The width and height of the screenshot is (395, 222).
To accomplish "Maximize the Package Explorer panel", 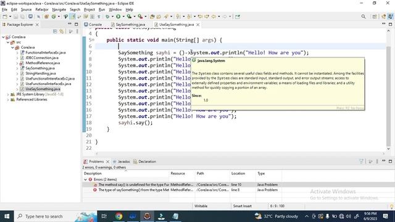I will click(x=77, y=24).
